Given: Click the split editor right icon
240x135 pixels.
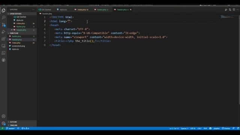Looking at the screenshot, I should [x=234, y=9].
